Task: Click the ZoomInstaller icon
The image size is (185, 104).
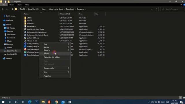Action: point(25,55)
